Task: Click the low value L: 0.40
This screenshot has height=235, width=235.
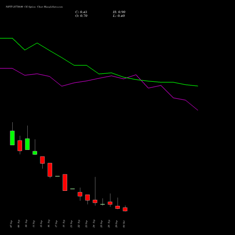Action: coord(119,16)
